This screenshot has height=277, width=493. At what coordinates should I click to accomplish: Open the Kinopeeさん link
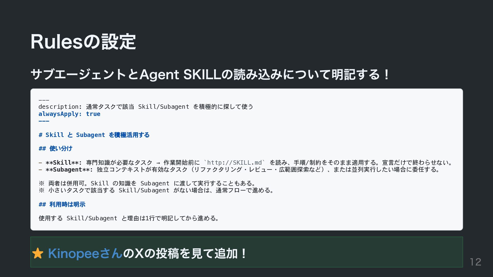85,253
